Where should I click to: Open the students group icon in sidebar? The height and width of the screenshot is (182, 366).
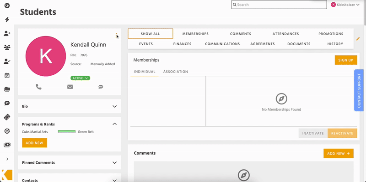[x=7, y=47]
